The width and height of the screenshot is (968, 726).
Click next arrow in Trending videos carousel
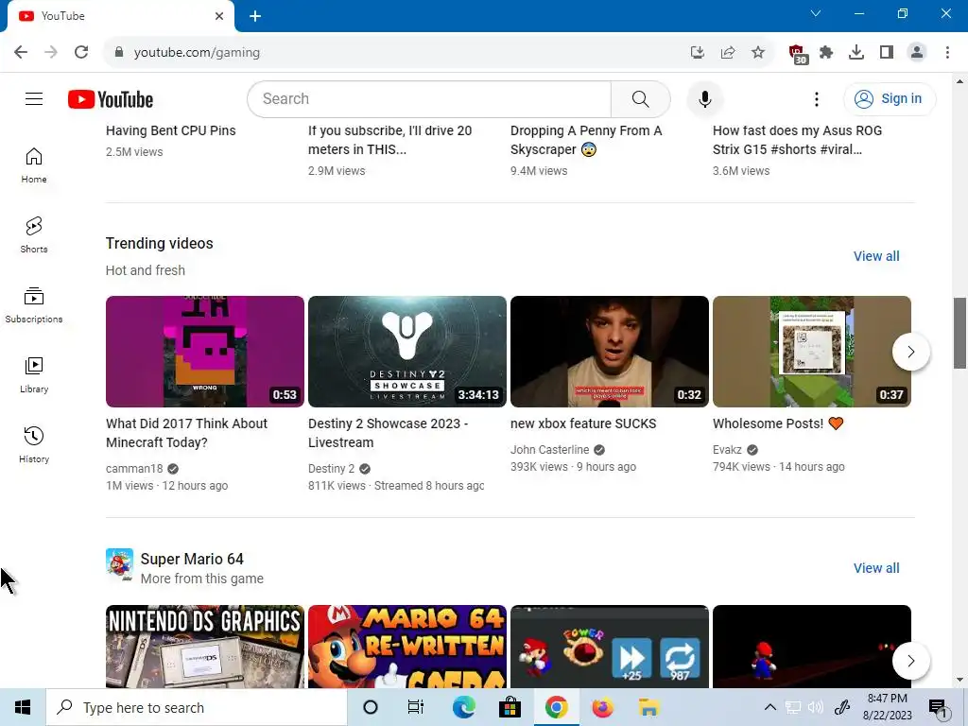[910, 352]
